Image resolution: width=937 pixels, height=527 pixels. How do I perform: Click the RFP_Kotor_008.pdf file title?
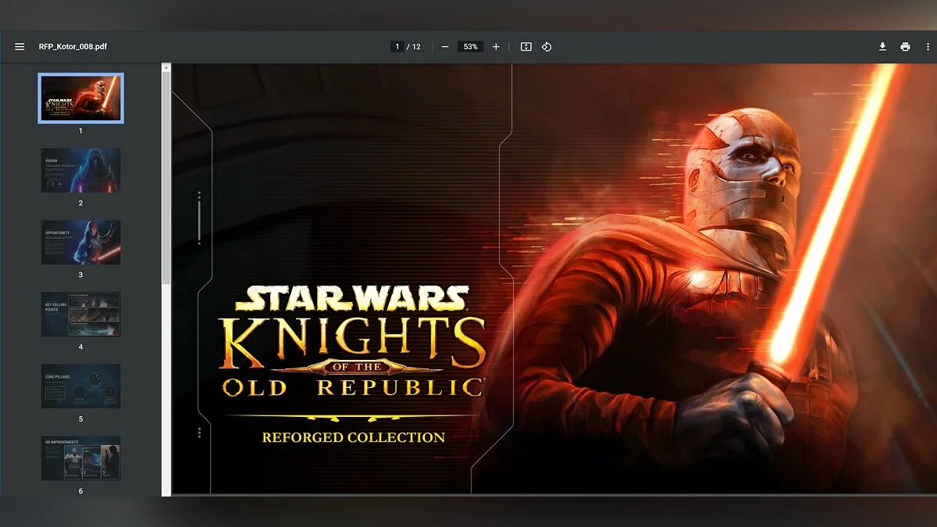click(x=73, y=47)
